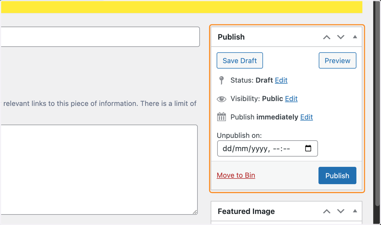Click the Featured Image panel heading
The image size is (381, 225).
(246, 211)
